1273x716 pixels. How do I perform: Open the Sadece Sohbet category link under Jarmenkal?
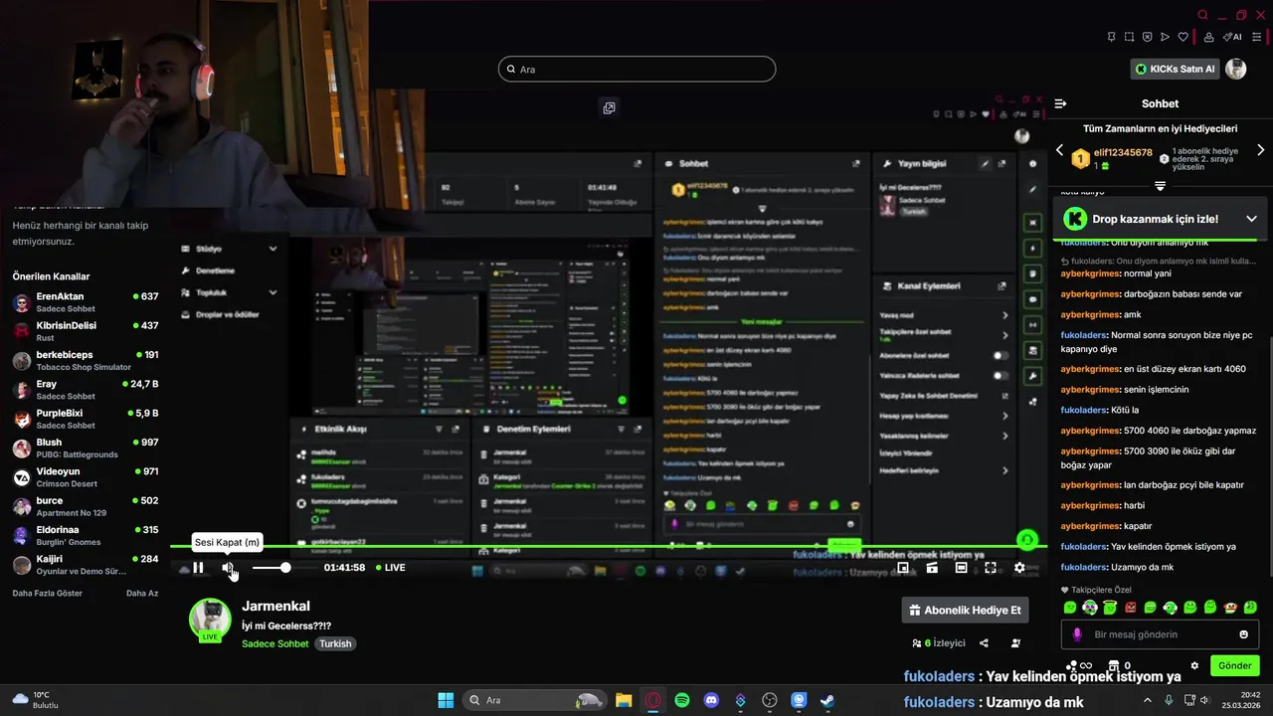(x=275, y=643)
